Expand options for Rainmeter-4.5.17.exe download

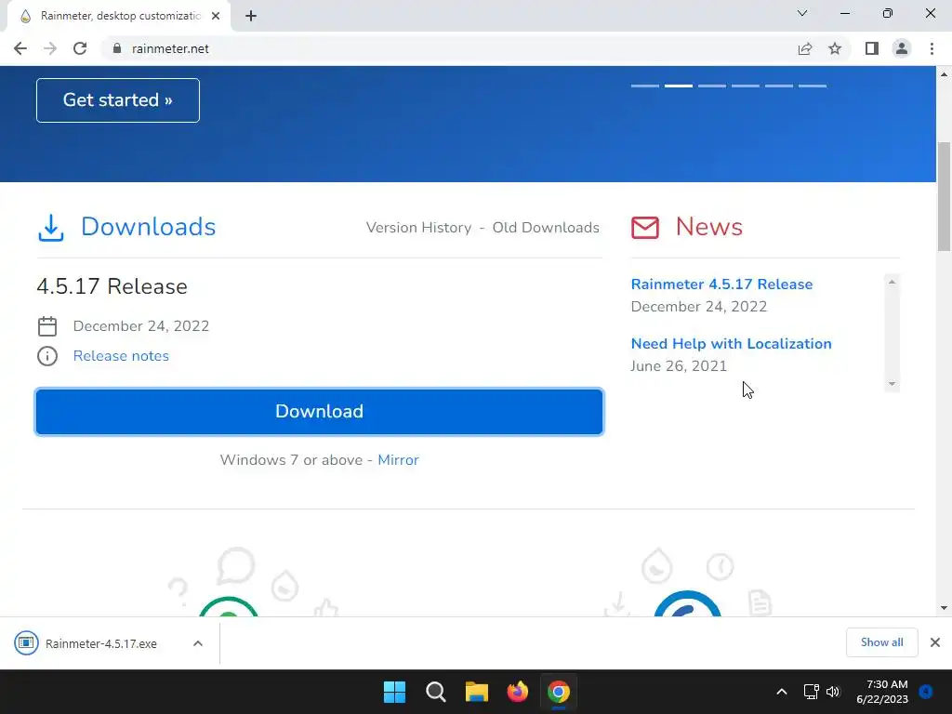(198, 643)
